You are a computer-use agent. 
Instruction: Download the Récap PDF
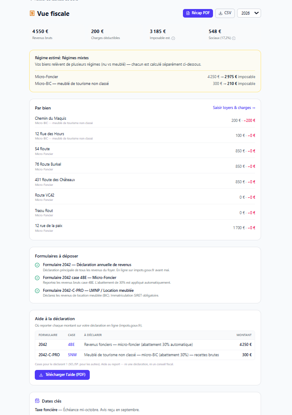point(198,13)
